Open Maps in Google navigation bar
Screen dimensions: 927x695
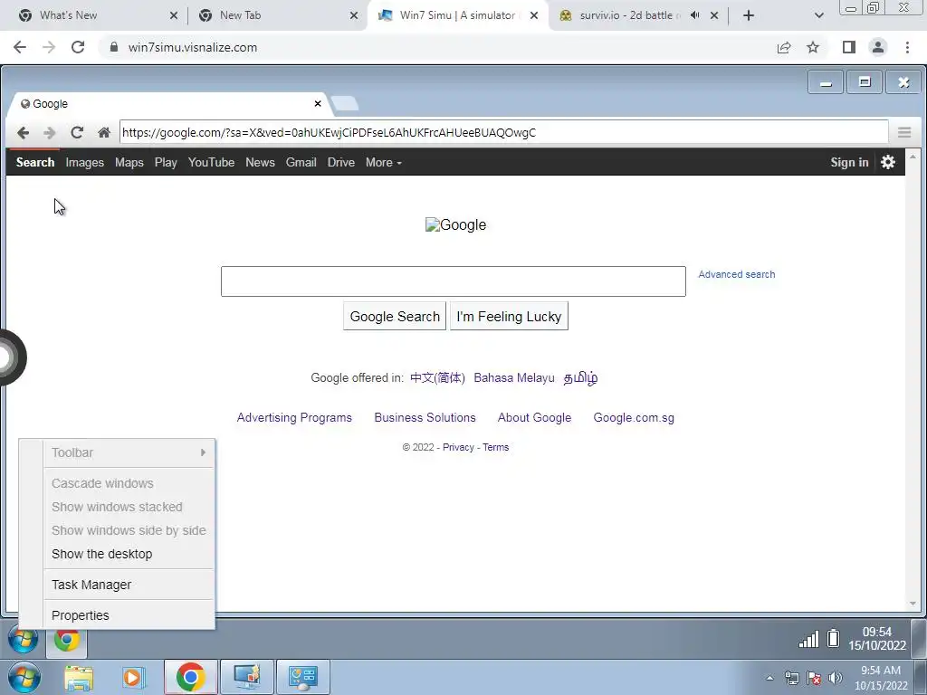coord(129,162)
